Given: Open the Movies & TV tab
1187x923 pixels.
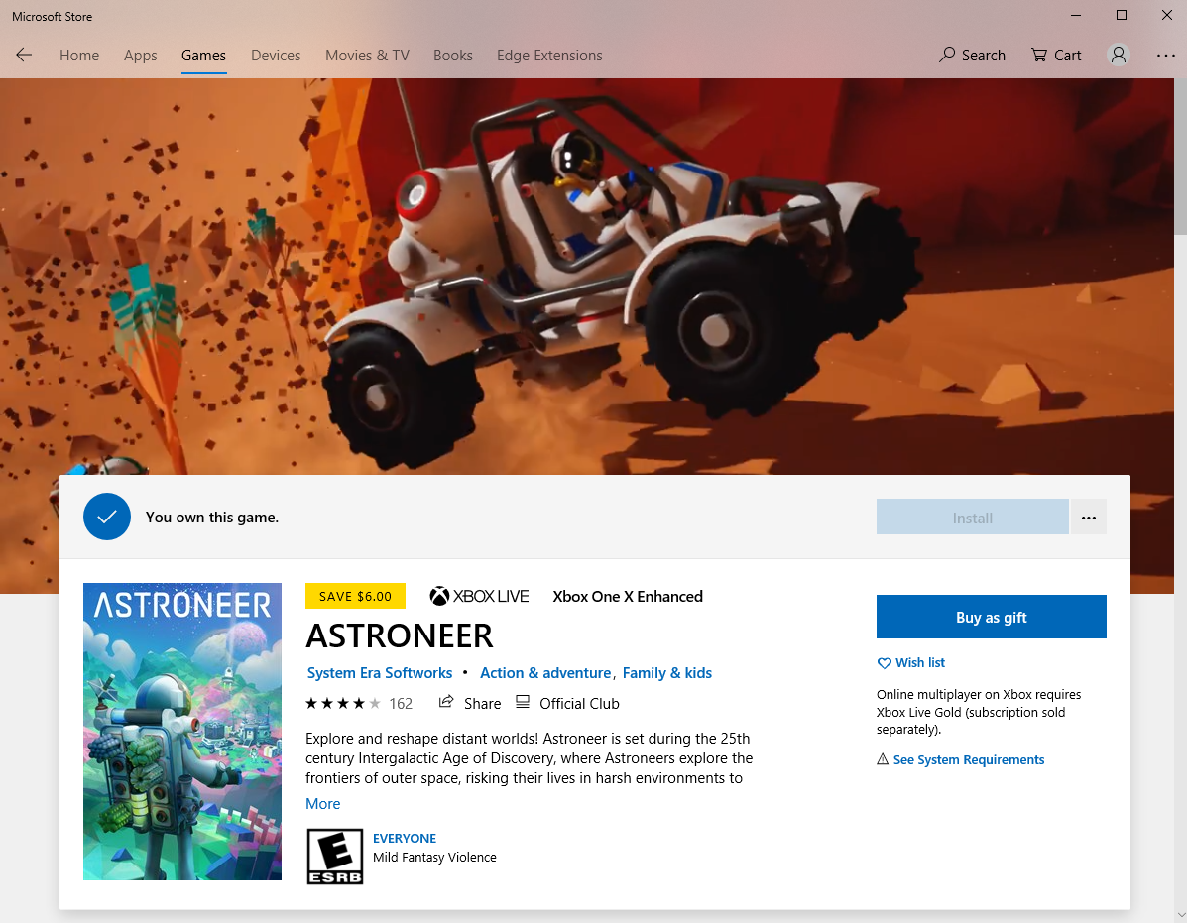Looking at the screenshot, I should [367, 56].
